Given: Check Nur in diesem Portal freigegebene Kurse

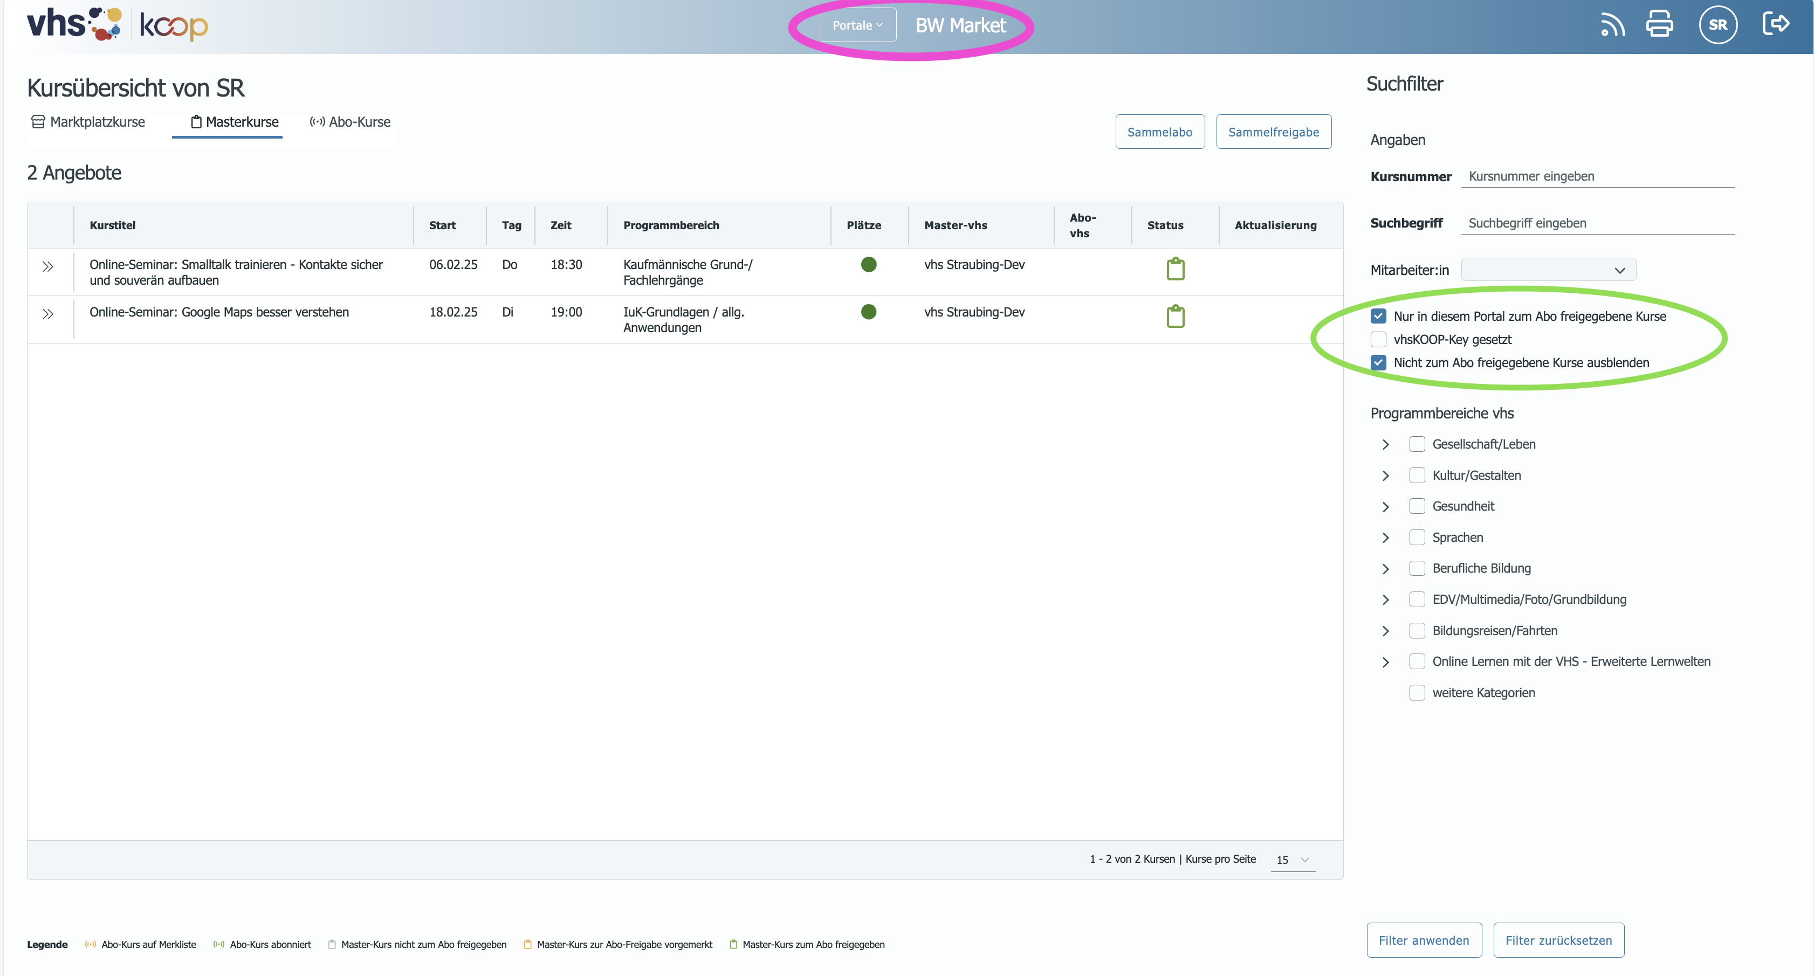Looking at the screenshot, I should (1378, 316).
